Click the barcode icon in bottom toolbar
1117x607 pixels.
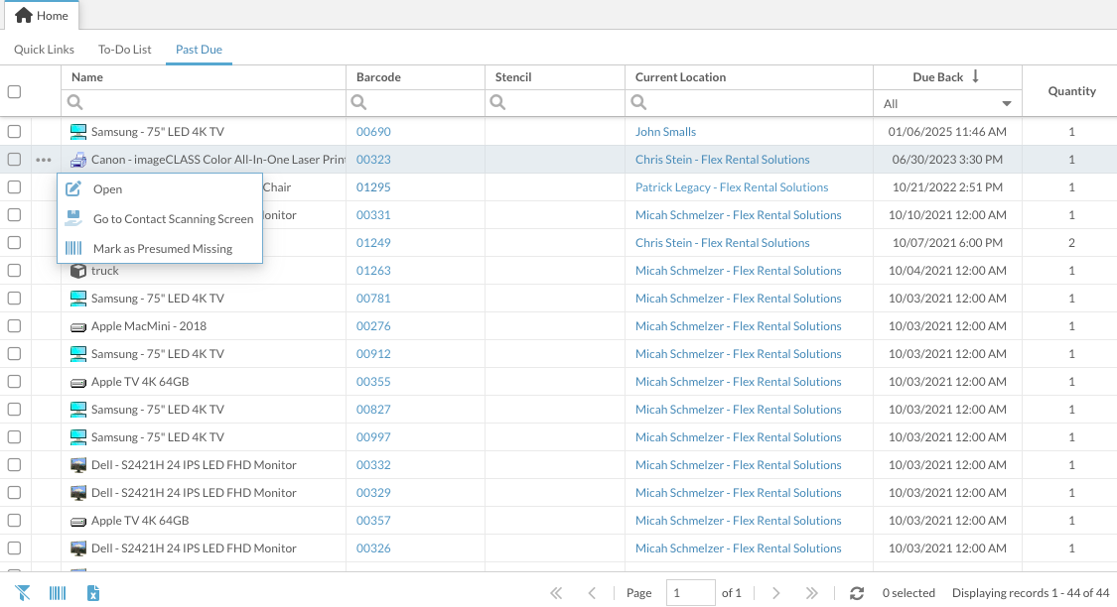click(x=58, y=593)
